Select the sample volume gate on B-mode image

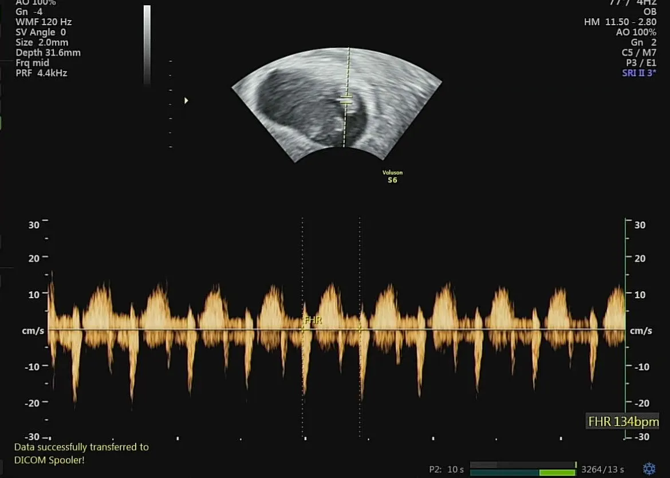(x=346, y=101)
